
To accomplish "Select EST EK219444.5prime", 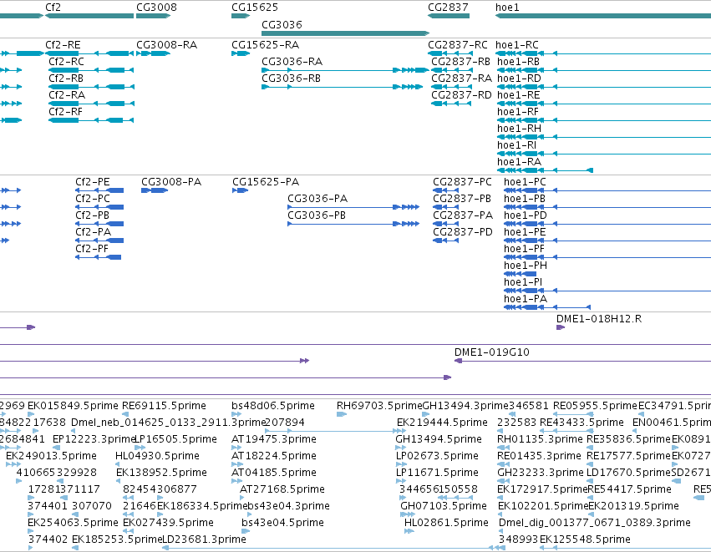I will (x=442, y=423).
